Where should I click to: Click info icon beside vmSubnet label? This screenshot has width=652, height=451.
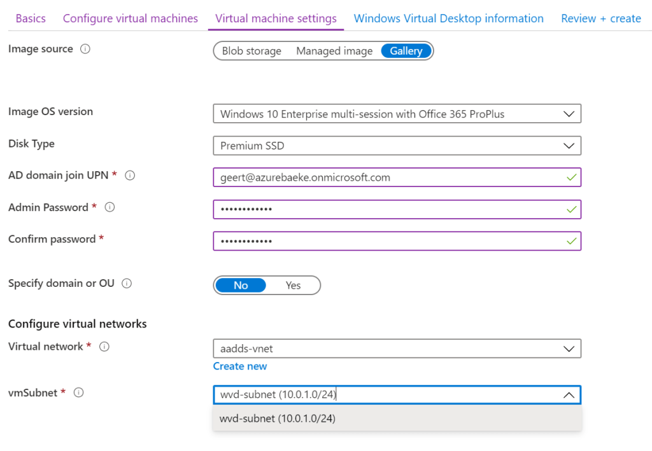pyautogui.click(x=79, y=392)
